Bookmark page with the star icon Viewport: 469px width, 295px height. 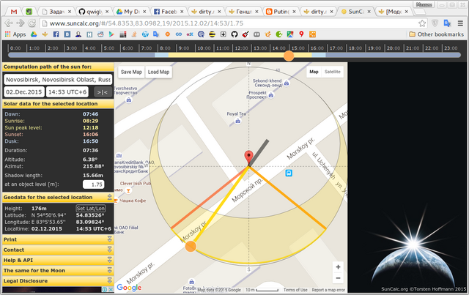[x=422, y=23]
